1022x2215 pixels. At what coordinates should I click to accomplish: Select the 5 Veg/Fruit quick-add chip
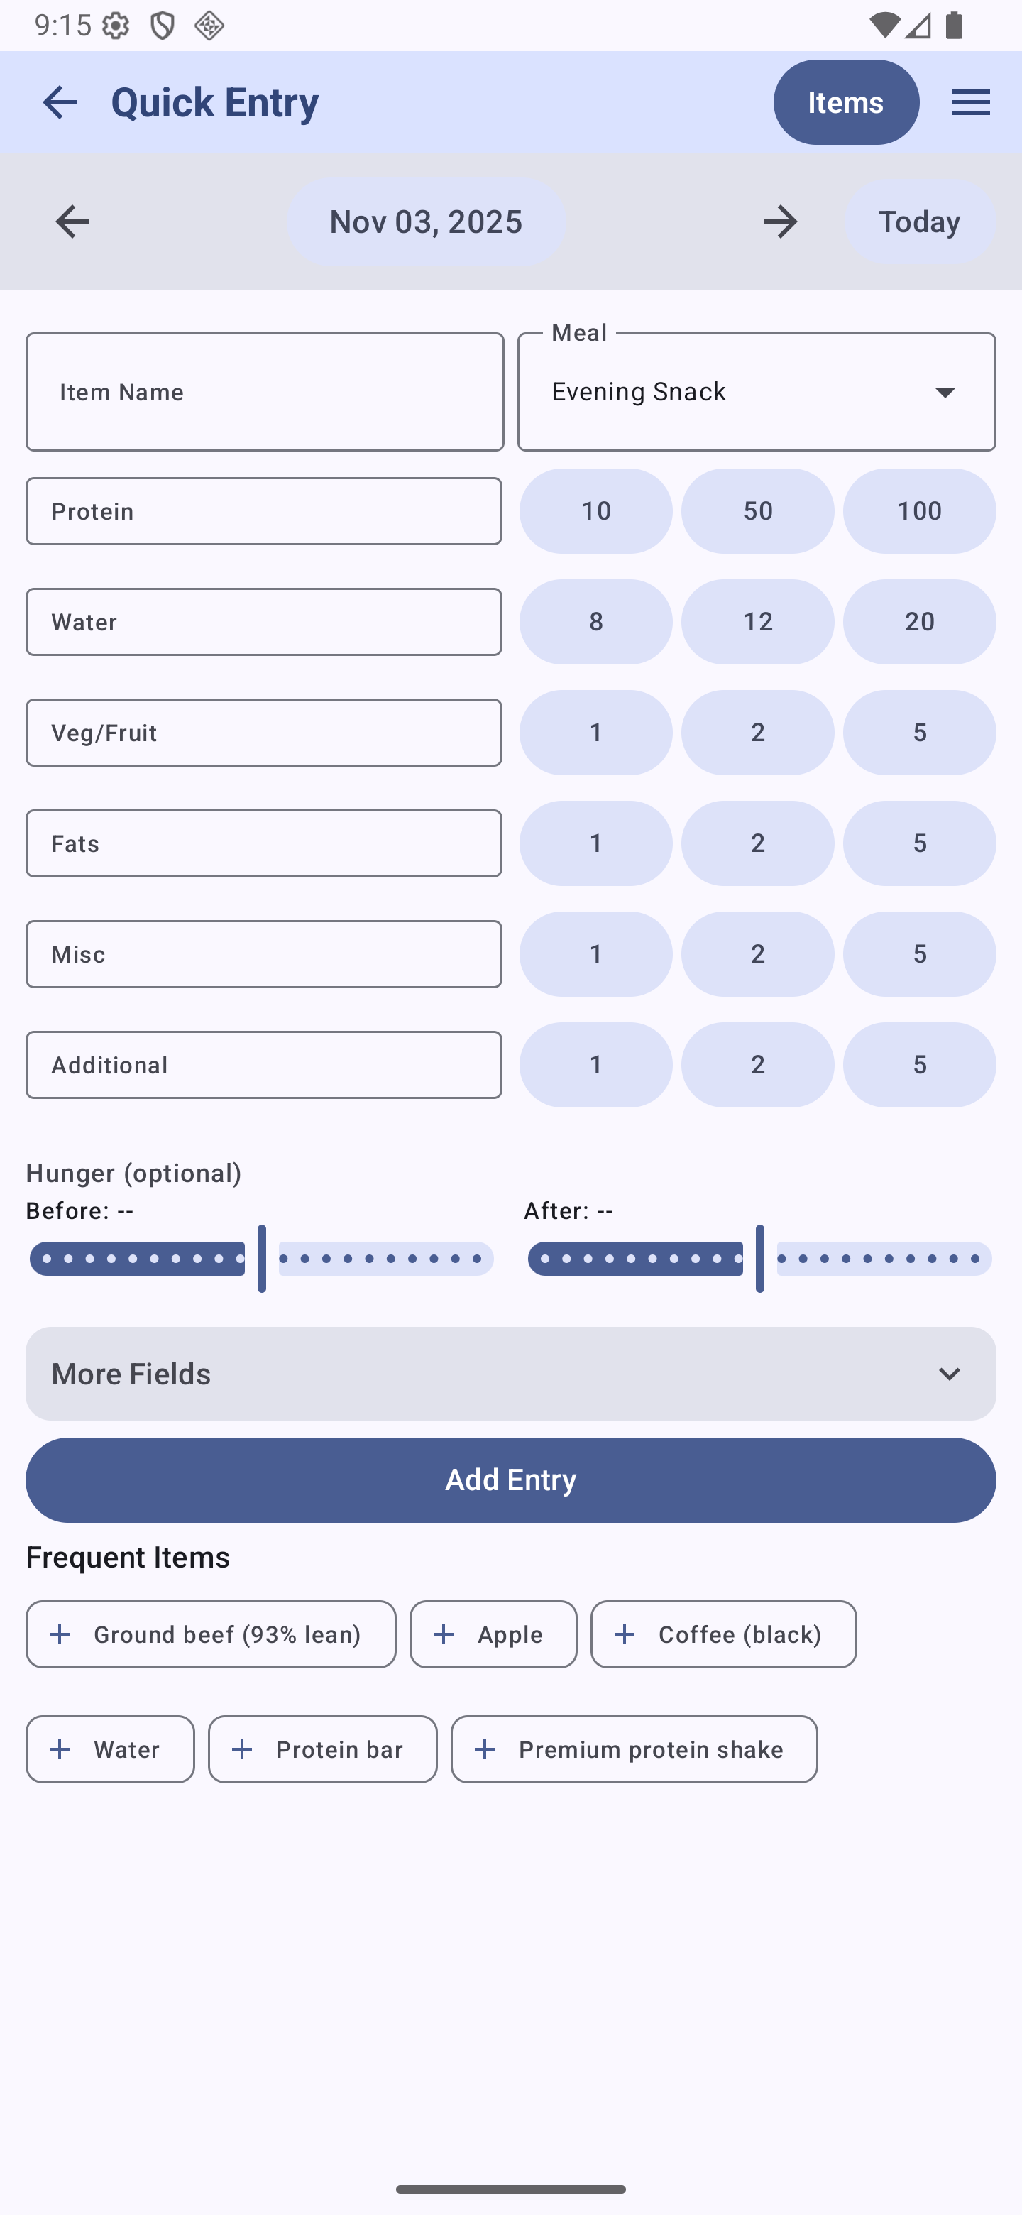click(919, 733)
